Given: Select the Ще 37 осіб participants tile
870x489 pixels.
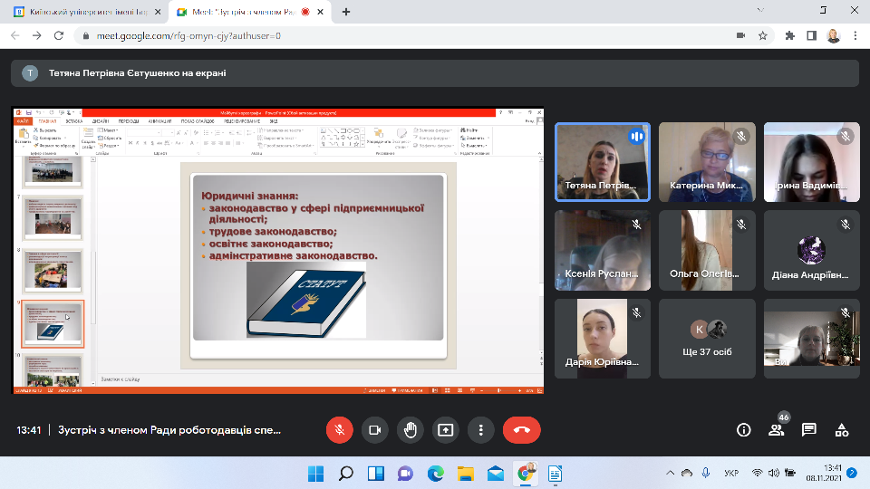Looking at the screenshot, I should (708, 339).
